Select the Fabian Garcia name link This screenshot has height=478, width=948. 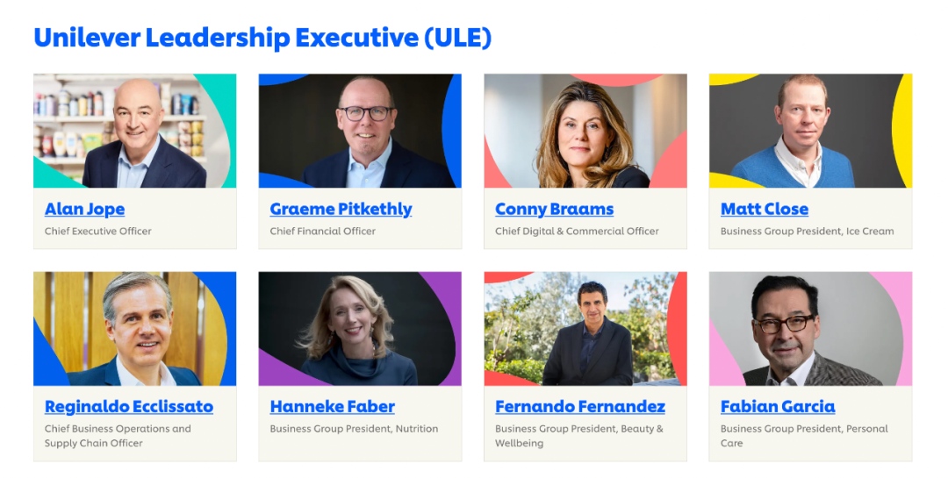coord(777,406)
